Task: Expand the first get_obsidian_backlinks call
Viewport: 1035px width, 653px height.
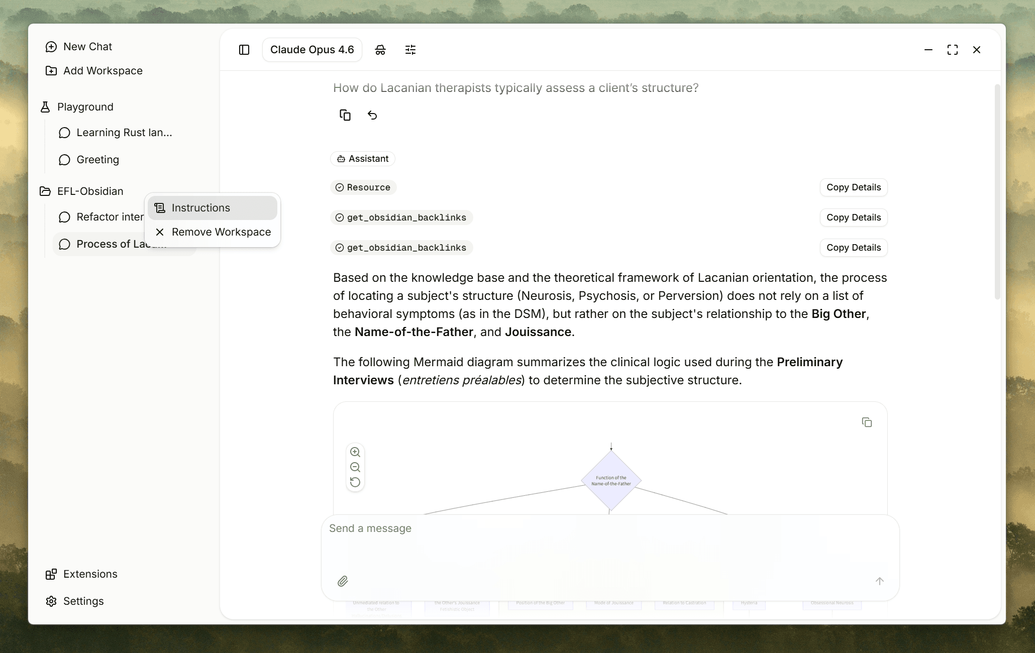Action: point(401,217)
